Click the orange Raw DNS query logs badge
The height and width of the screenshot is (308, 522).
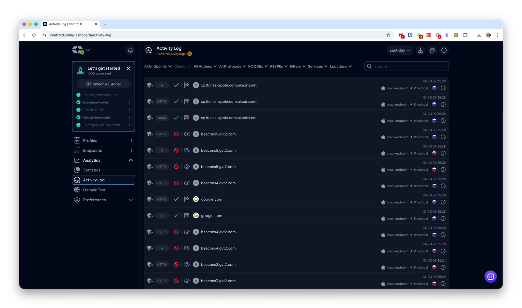(190, 54)
